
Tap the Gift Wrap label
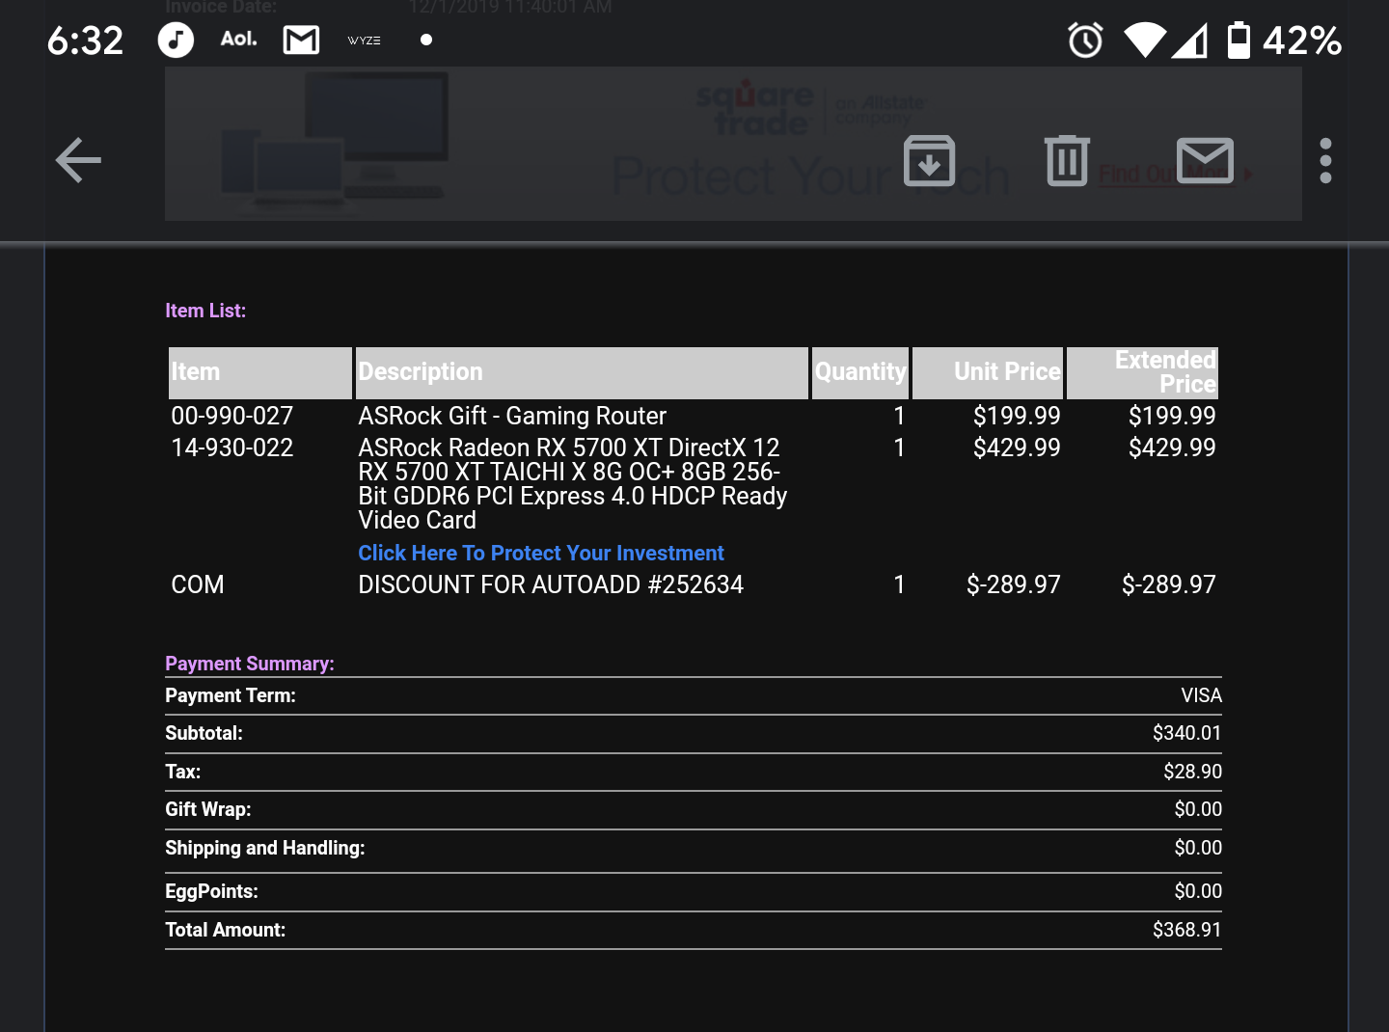pyautogui.click(x=208, y=809)
